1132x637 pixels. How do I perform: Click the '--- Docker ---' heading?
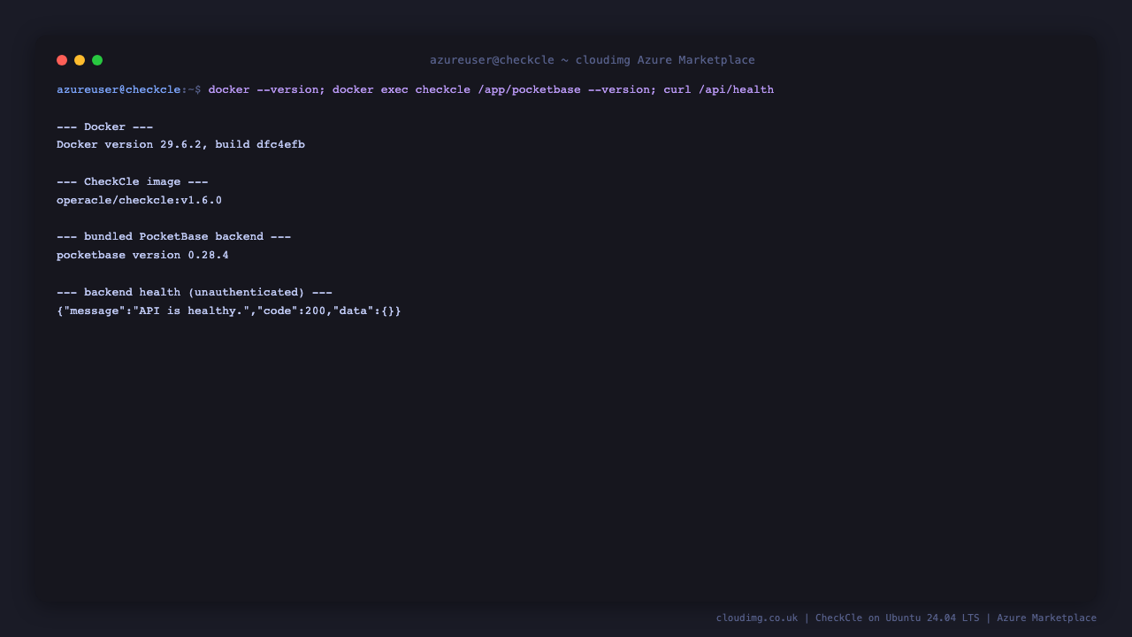(105, 127)
